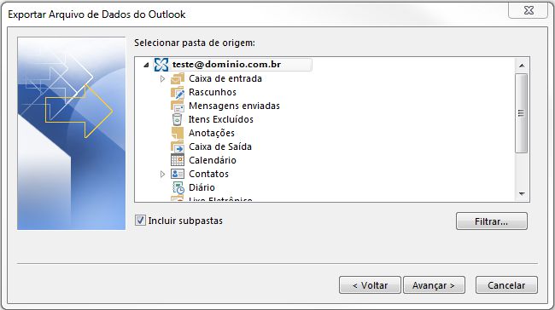Click the Exchange account icon beside teste@dominio.com.br
Screen dimensions: 555x310
[161, 65]
